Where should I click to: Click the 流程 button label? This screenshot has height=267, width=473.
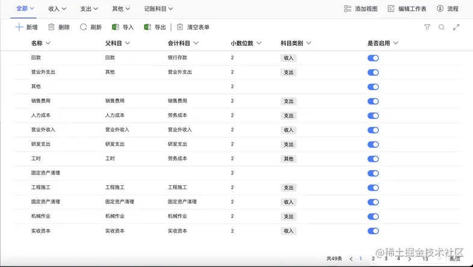(x=453, y=9)
